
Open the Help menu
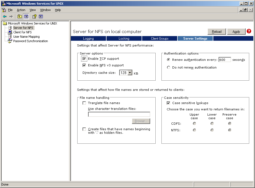tap(58, 10)
